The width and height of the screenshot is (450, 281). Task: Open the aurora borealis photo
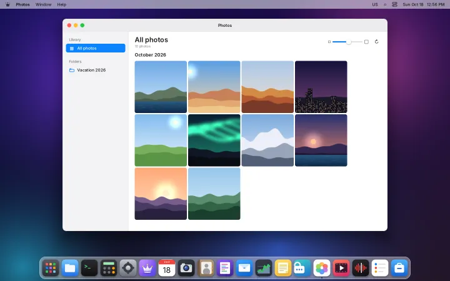[214, 140]
